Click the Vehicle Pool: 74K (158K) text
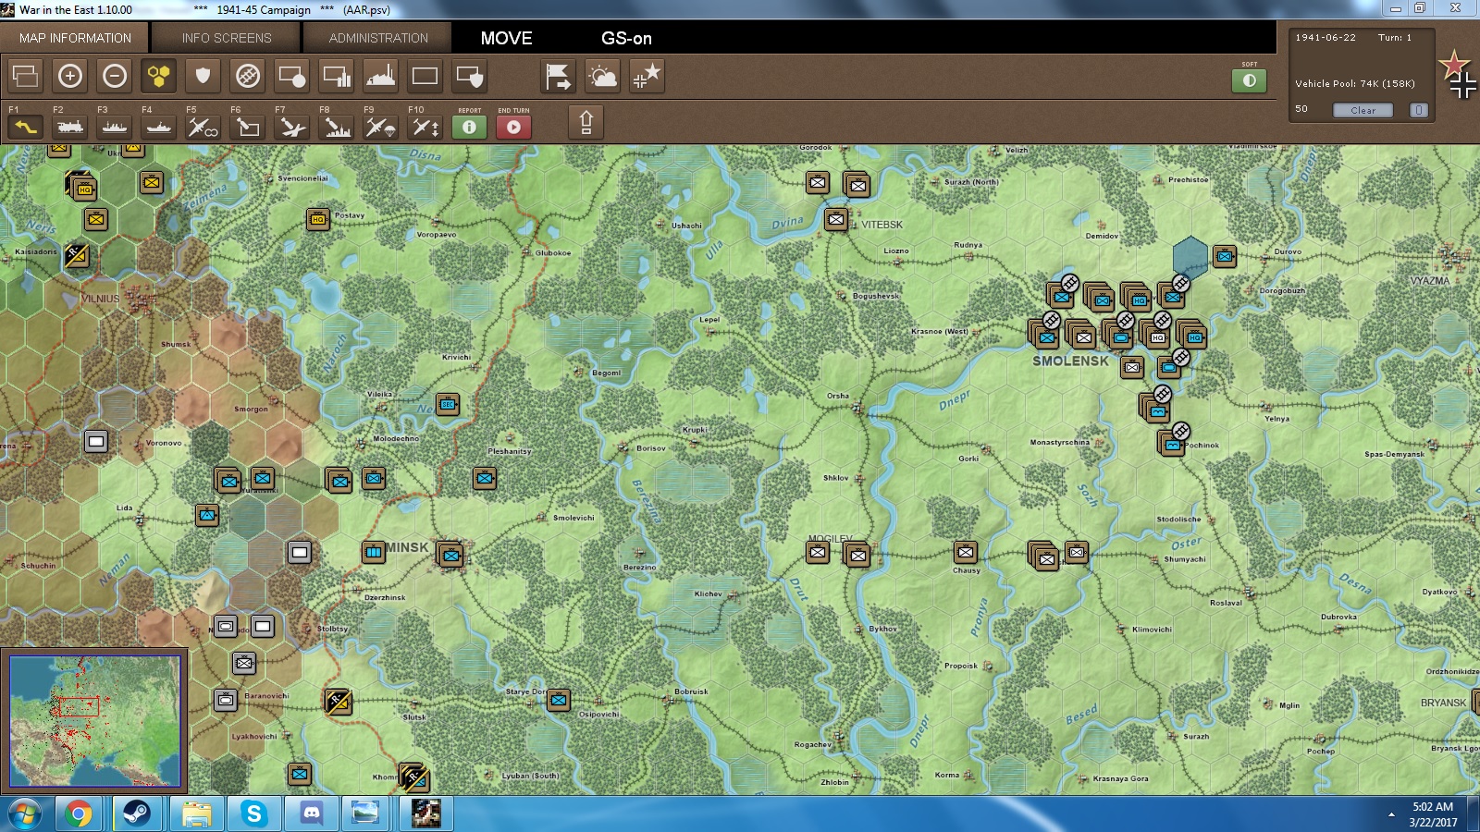Viewport: 1480px width, 832px height. [x=1355, y=83]
